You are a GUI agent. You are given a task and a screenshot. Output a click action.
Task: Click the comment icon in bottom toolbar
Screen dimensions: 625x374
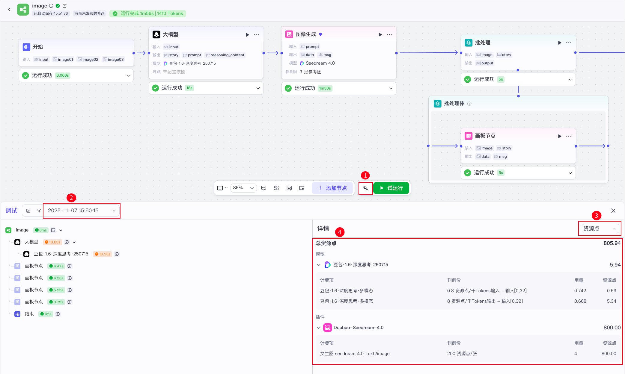tap(264, 188)
